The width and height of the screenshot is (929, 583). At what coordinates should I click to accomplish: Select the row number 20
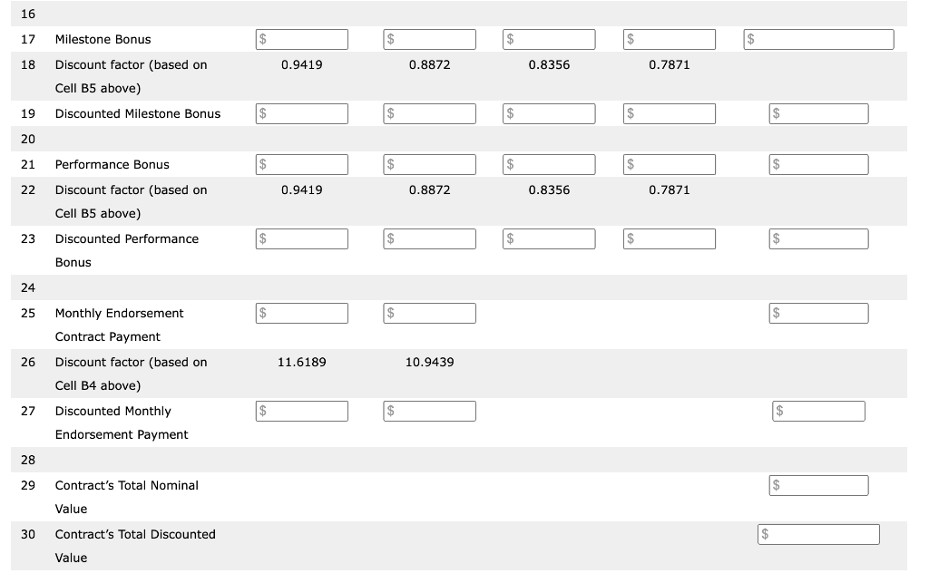28,139
